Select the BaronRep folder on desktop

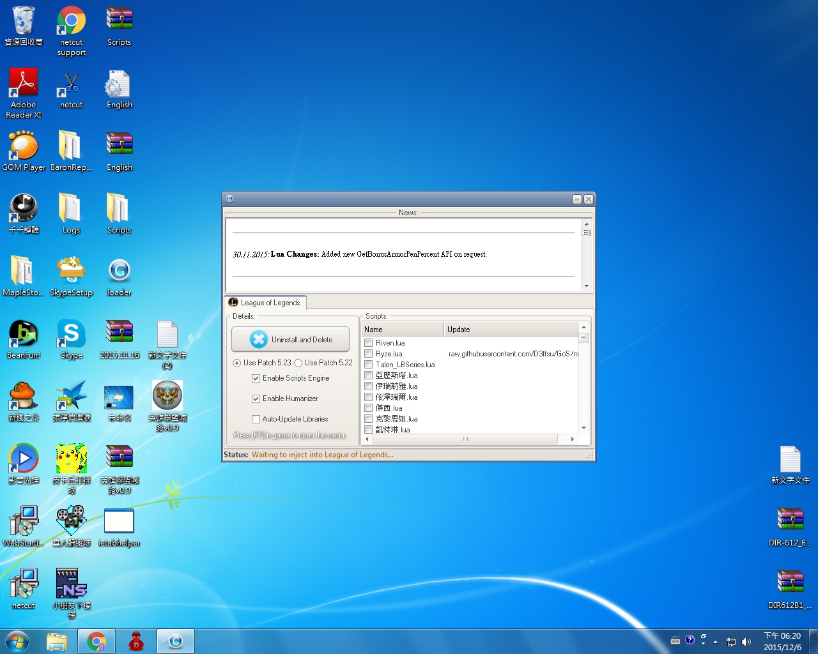click(x=72, y=152)
